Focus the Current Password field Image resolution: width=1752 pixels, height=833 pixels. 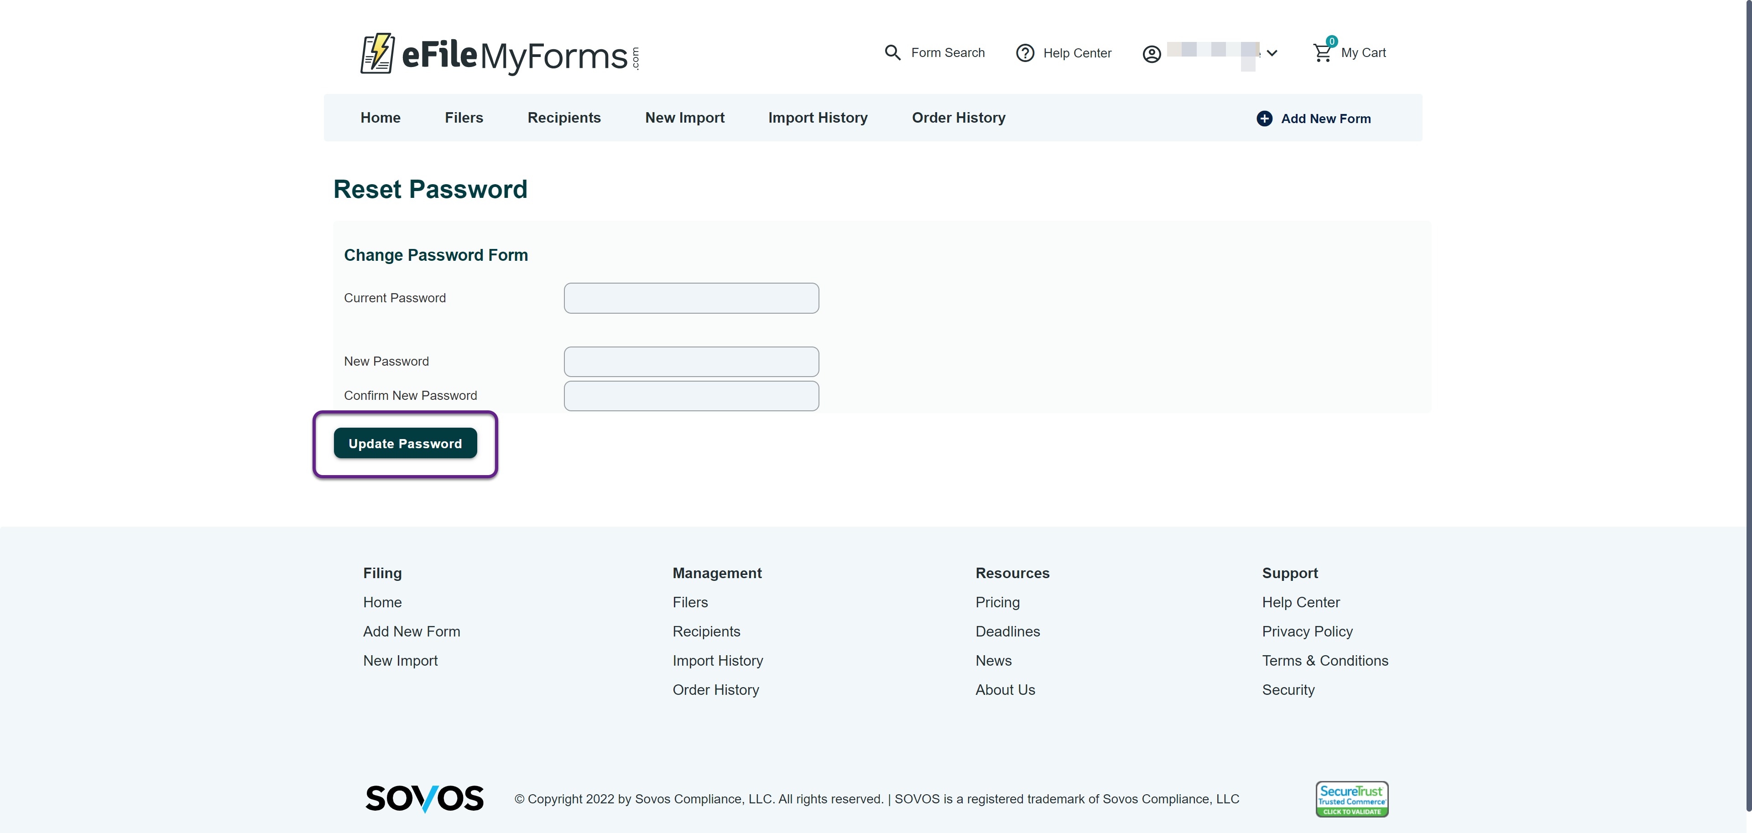point(691,298)
